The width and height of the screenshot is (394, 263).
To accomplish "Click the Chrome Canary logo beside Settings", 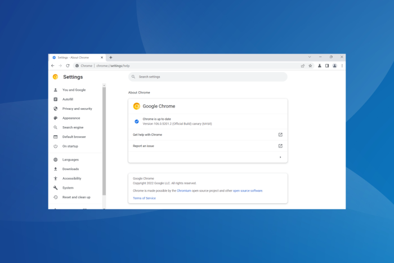I will pos(56,77).
